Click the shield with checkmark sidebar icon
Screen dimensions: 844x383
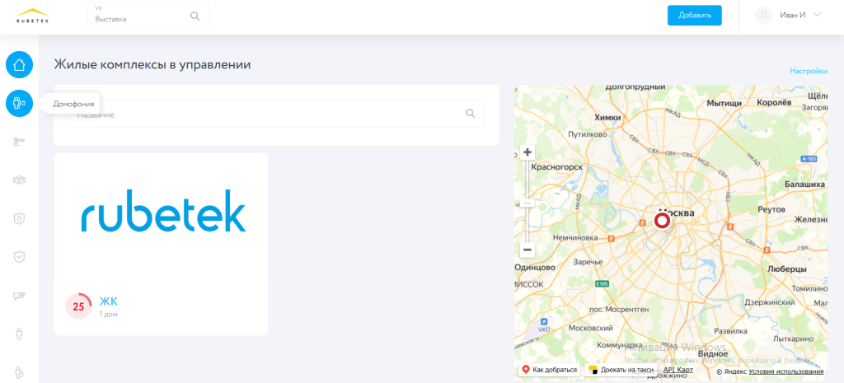point(19,256)
